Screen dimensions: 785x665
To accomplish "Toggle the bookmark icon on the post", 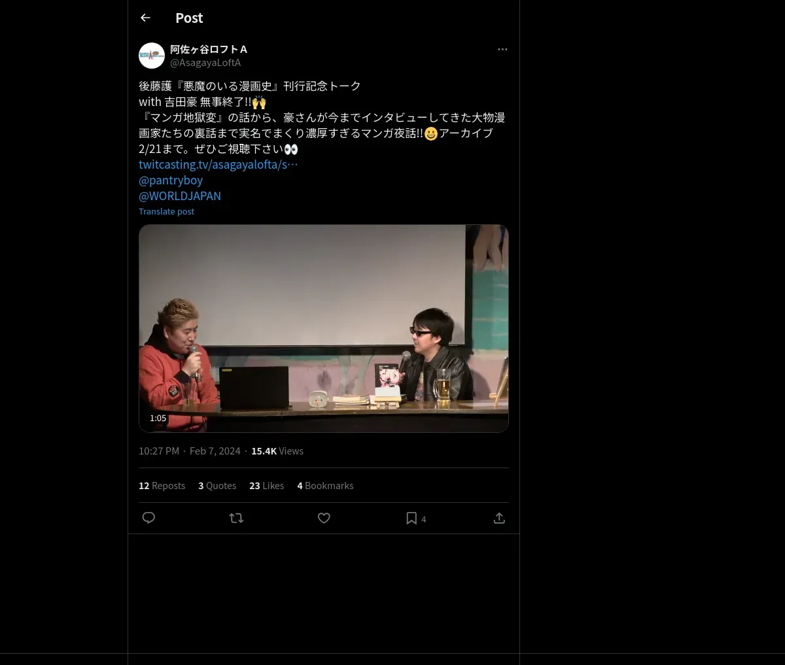I will (x=411, y=518).
